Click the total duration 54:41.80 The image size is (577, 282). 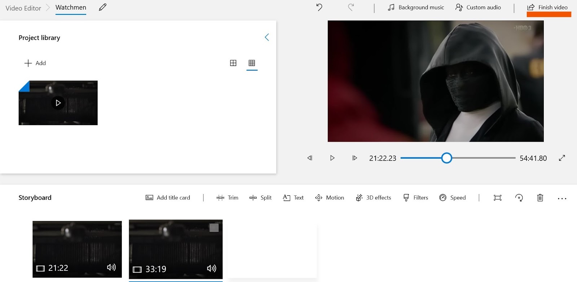[533, 158]
